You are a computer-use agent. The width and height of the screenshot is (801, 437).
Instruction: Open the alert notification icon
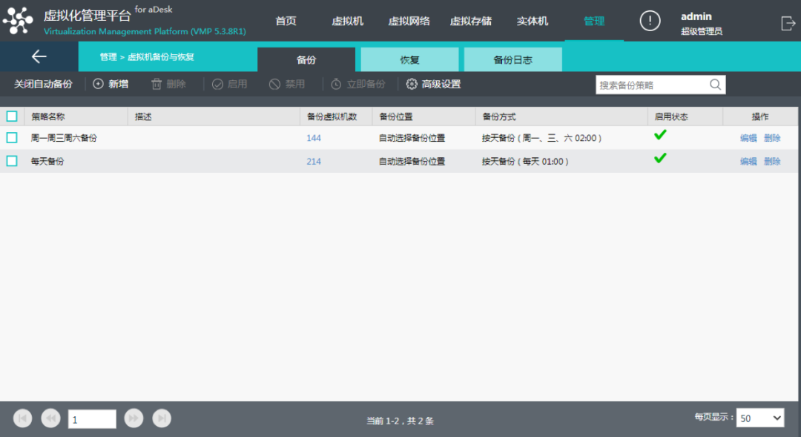pyautogui.click(x=650, y=22)
